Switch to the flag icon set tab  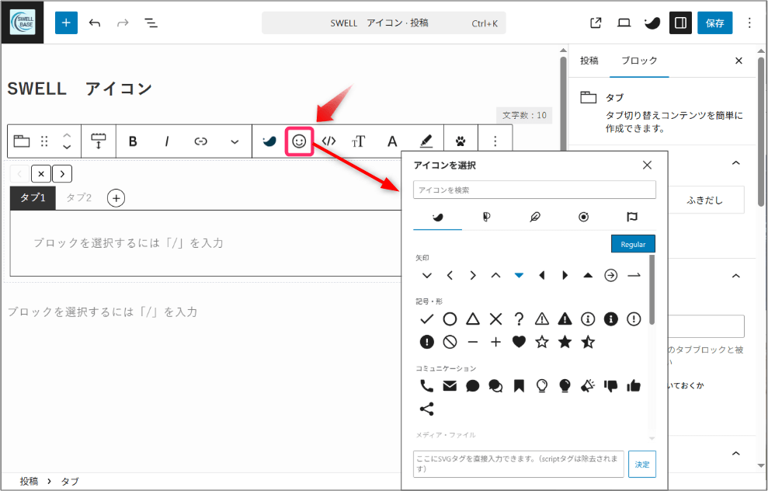pos(632,217)
